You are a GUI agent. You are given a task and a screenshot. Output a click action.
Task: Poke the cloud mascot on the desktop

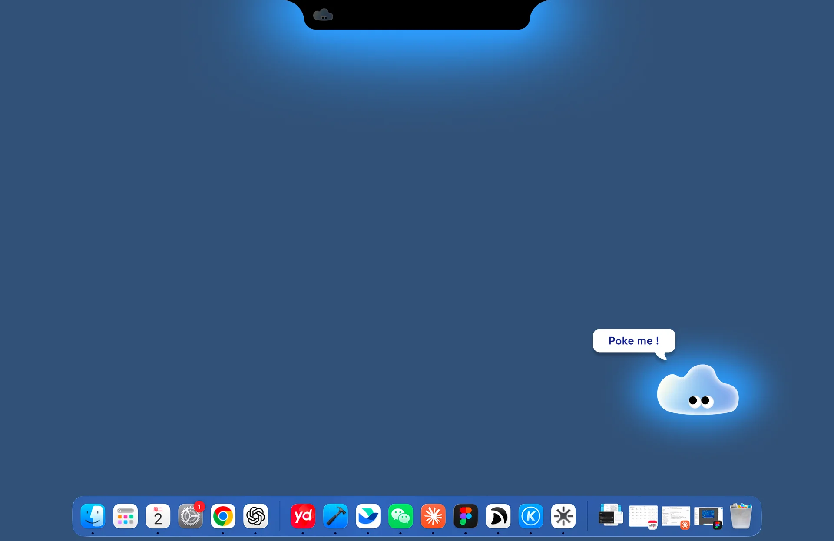tap(698, 390)
